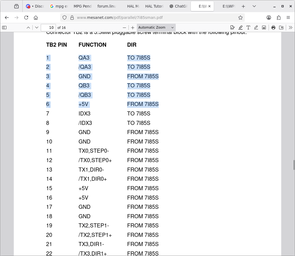Image resolution: width=295 pixels, height=256 pixels.
Task: Reload the current page
Action: point(26,18)
